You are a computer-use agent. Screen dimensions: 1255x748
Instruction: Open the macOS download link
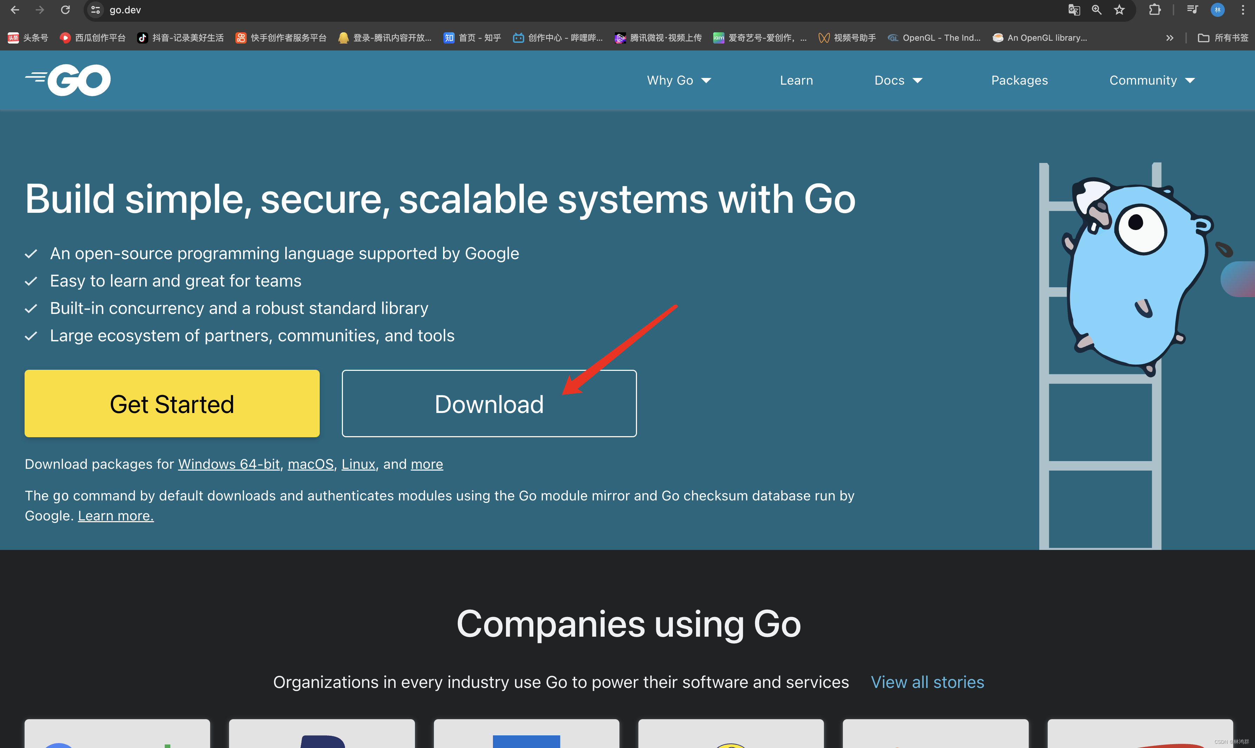[x=311, y=464]
